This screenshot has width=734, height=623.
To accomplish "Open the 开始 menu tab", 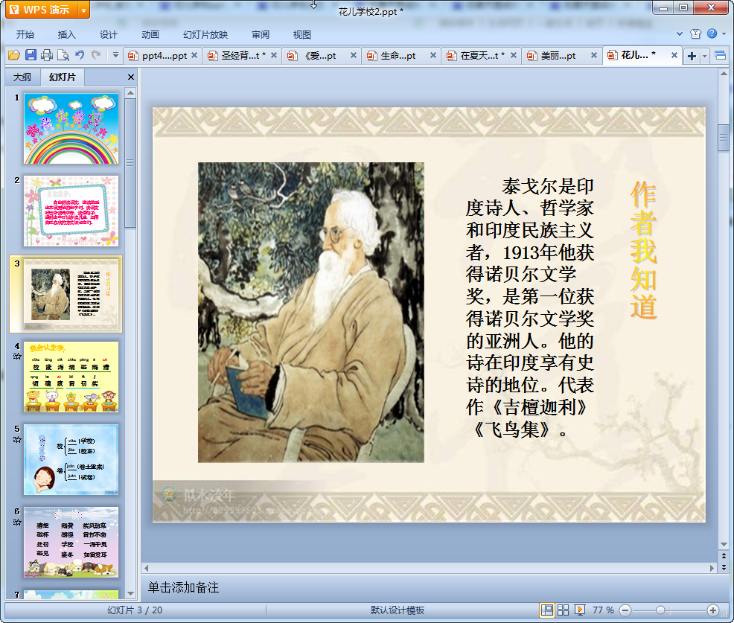I will (25, 35).
